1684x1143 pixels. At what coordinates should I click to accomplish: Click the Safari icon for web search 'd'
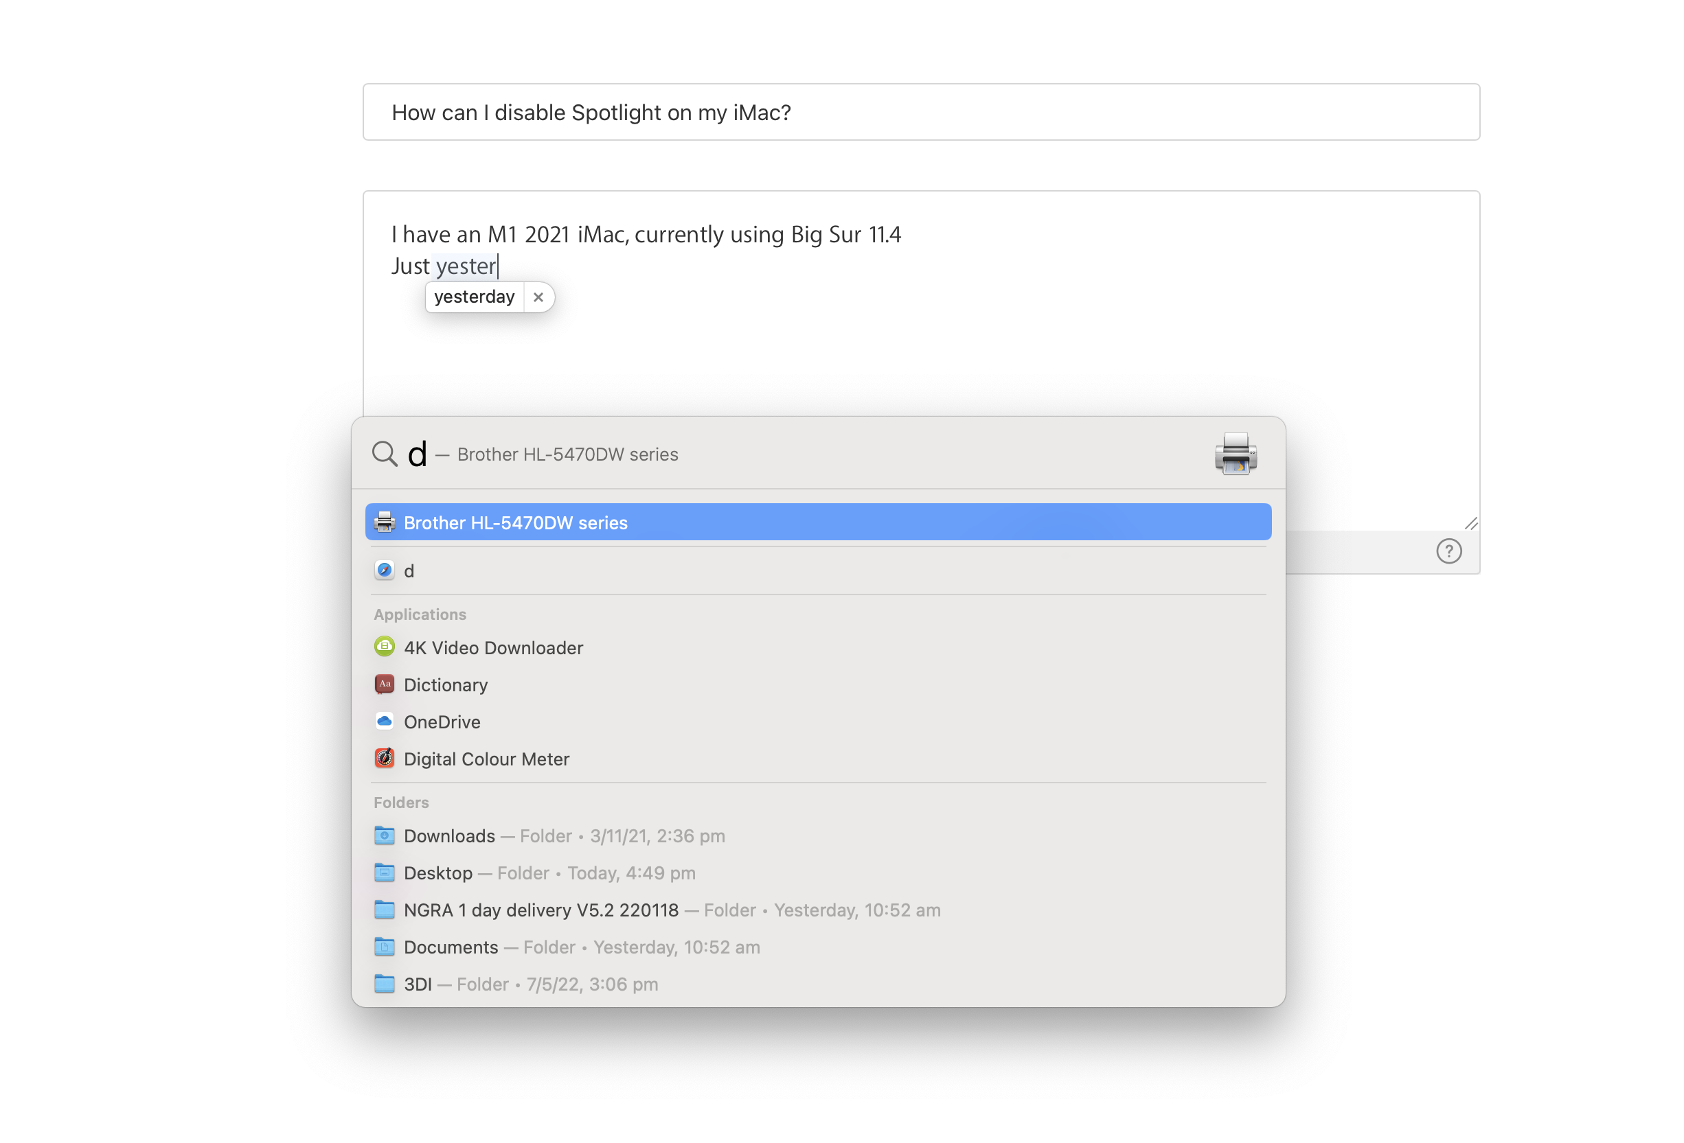click(385, 570)
